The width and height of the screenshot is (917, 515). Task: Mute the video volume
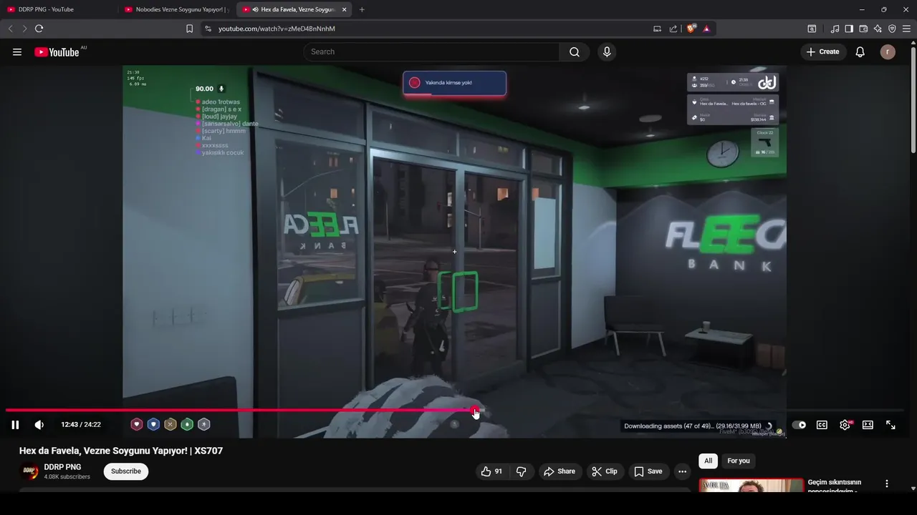coord(39,425)
